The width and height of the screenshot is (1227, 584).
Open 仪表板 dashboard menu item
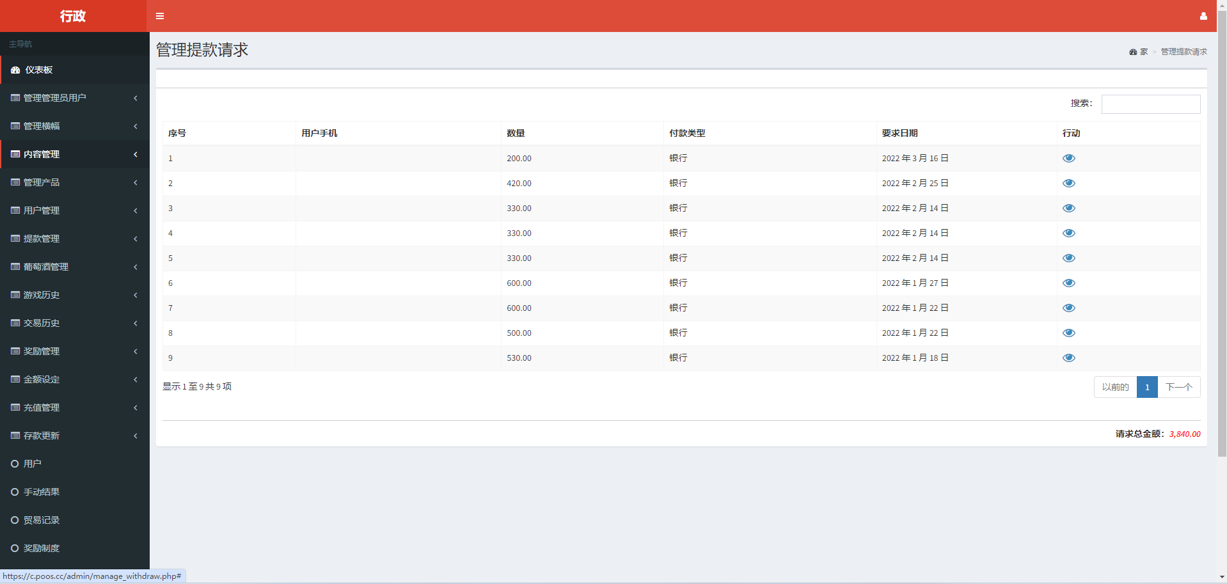(x=75, y=70)
